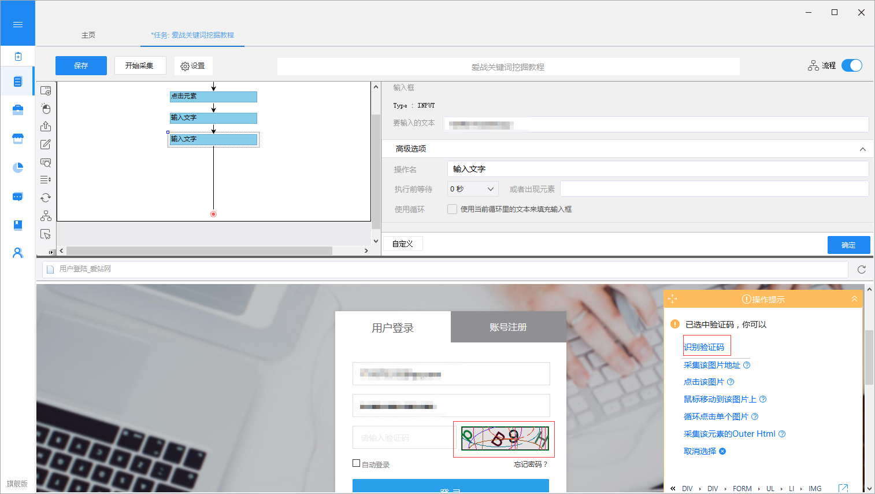Image resolution: width=875 pixels, height=494 pixels.
Task: Refresh the embedded browser page
Action: click(861, 270)
